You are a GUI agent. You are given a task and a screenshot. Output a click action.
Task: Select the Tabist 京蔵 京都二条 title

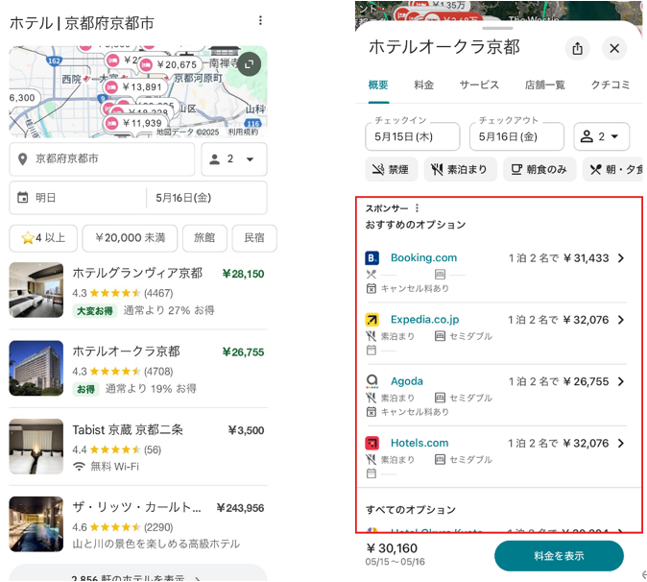[128, 429]
